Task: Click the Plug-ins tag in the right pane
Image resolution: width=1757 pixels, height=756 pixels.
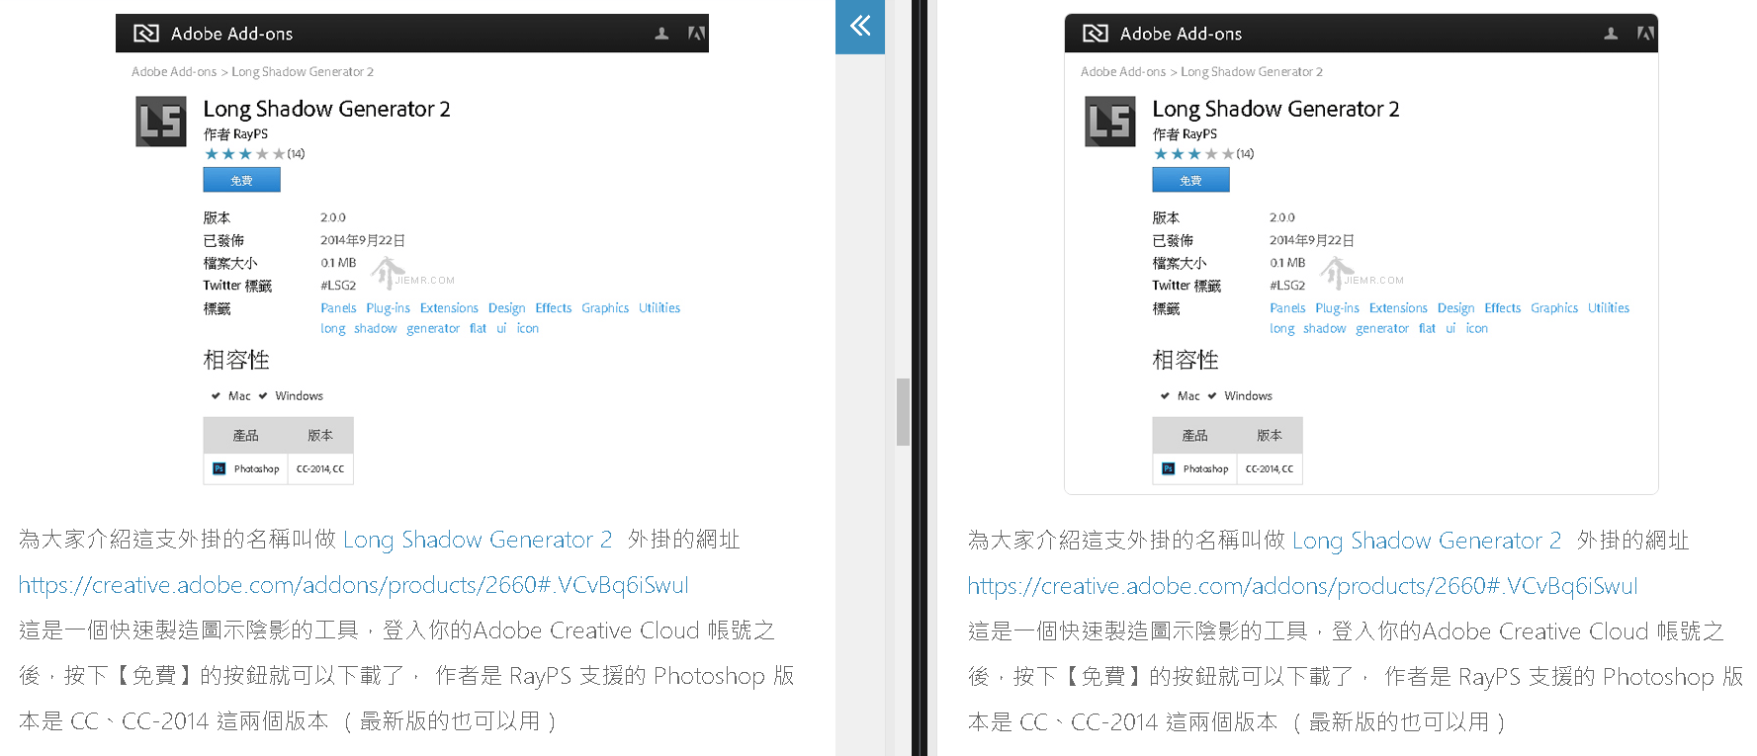Action: [x=1337, y=308]
